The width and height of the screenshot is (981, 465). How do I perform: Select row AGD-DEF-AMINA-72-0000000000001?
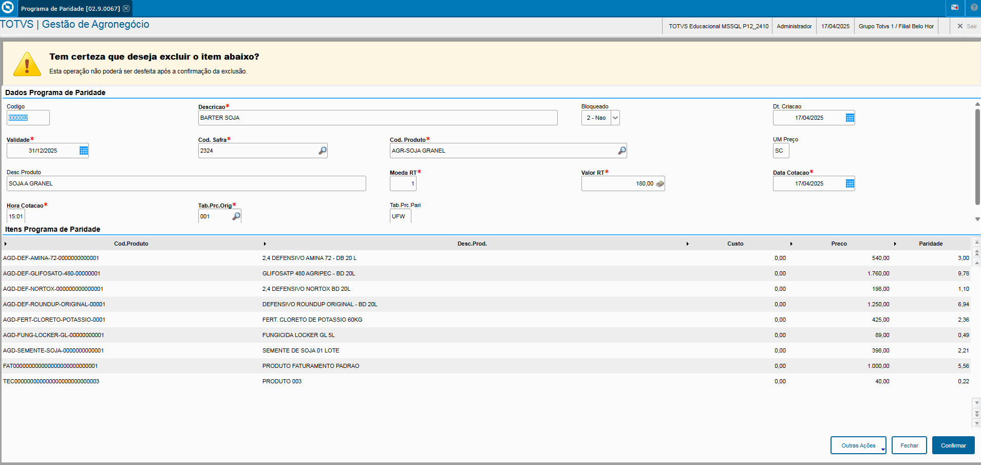click(x=486, y=258)
